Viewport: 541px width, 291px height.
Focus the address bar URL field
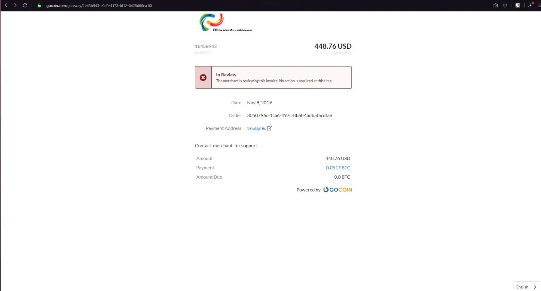tap(99, 5)
